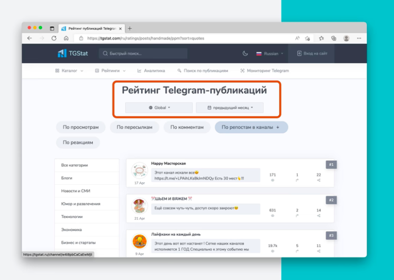Select the Блоги category
Image resolution: width=394 pixels, height=280 pixels.
[87, 178]
